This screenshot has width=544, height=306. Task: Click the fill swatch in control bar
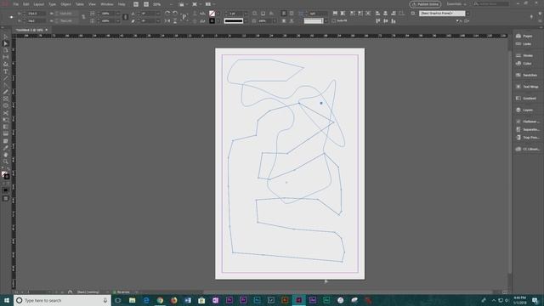212,14
